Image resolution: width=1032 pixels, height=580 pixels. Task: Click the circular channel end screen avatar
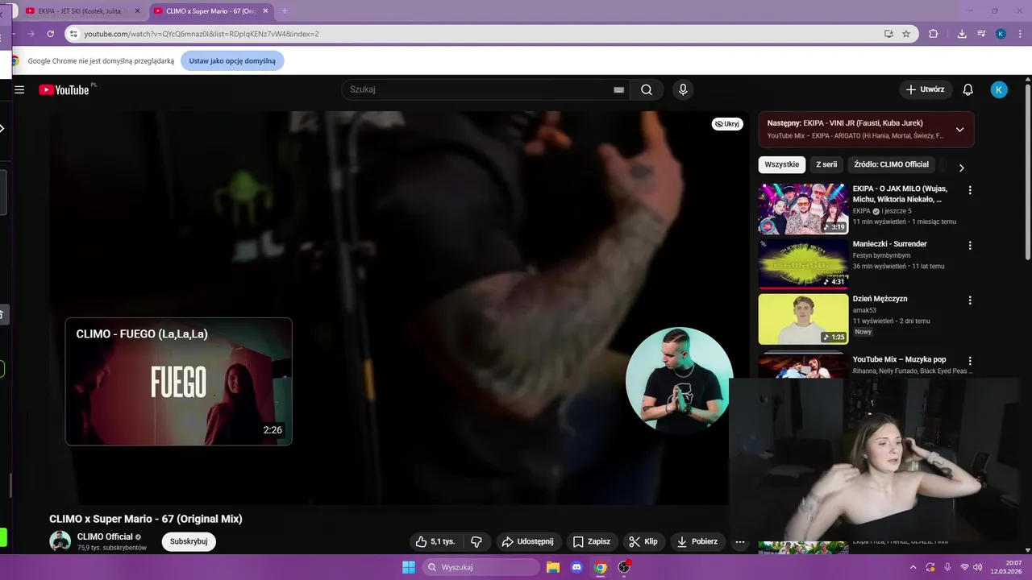pos(679,380)
